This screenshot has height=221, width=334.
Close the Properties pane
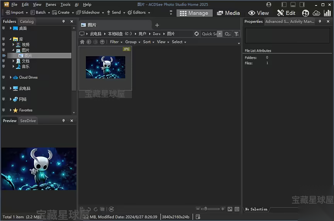click(x=328, y=21)
